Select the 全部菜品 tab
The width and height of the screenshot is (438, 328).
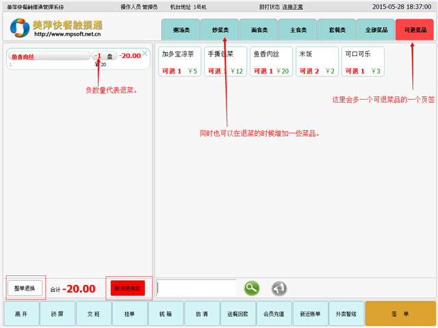coord(376,30)
